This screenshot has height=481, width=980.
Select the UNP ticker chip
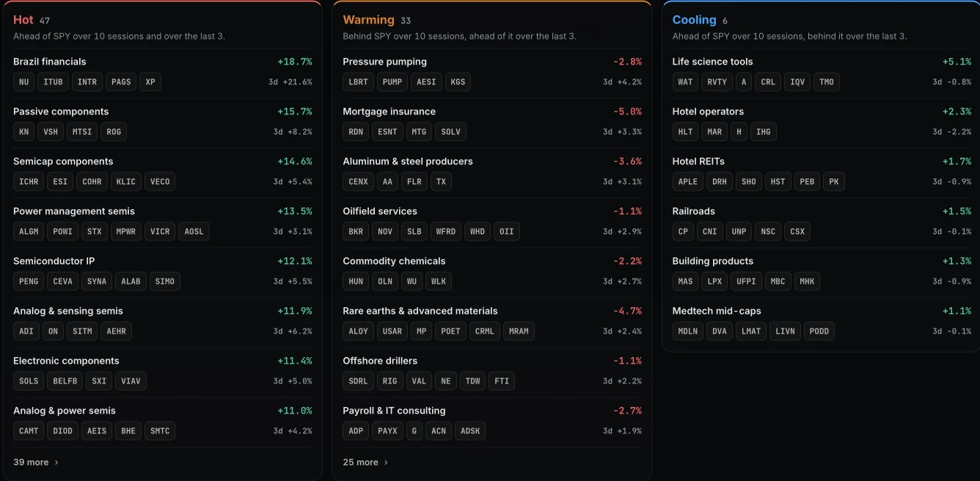point(739,232)
